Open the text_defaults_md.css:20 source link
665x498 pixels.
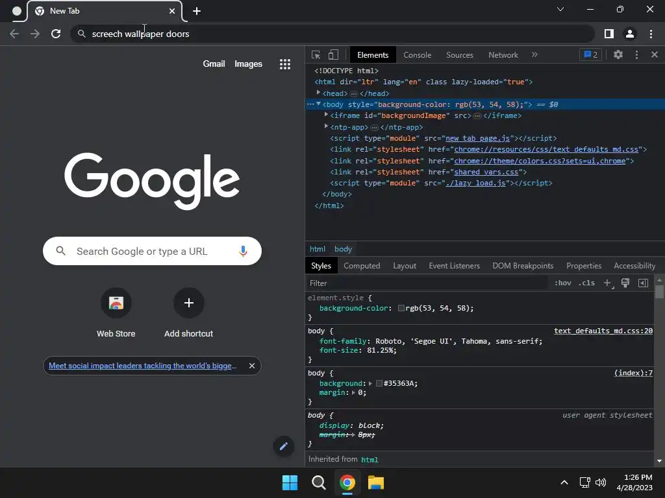point(603,331)
